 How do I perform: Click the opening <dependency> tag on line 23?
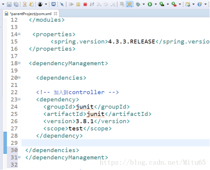pos(58,100)
